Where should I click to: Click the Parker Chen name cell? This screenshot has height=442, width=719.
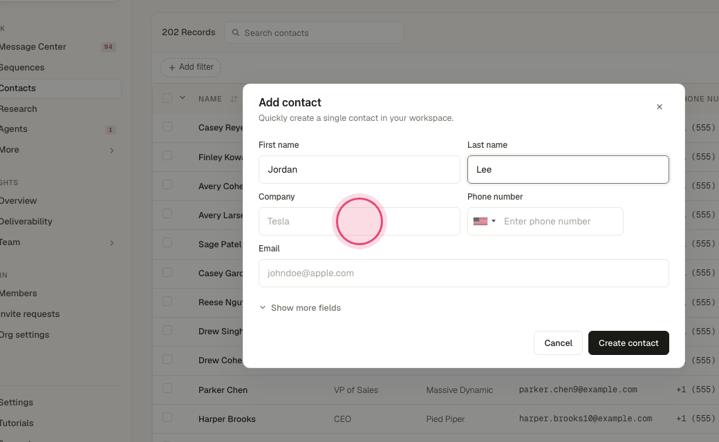[223, 390]
